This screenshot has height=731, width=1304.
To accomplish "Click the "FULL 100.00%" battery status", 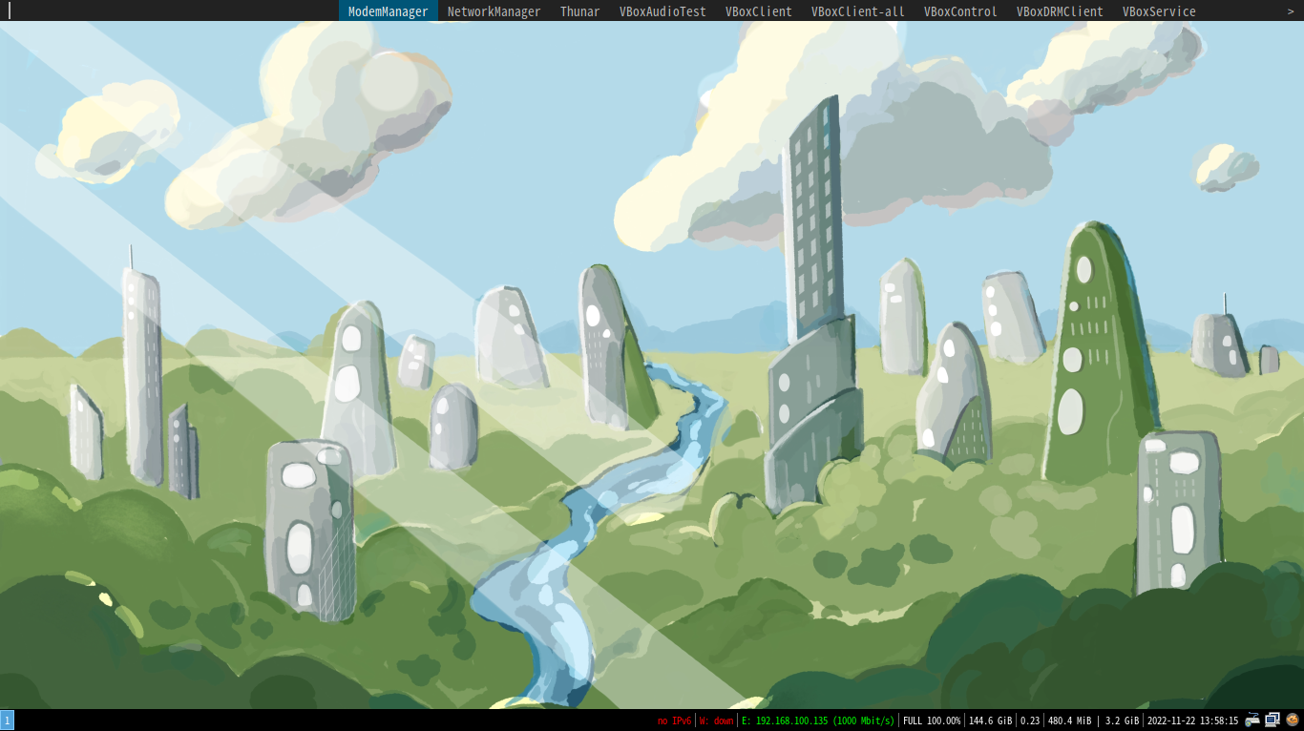I will [932, 721].
